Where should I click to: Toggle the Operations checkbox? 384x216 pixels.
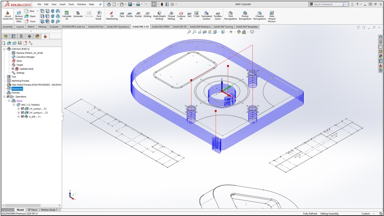pos(8,96)
